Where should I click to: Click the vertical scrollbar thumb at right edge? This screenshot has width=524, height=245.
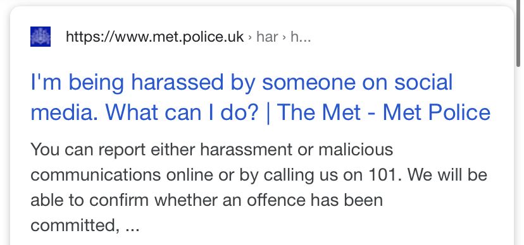(518, 33)
